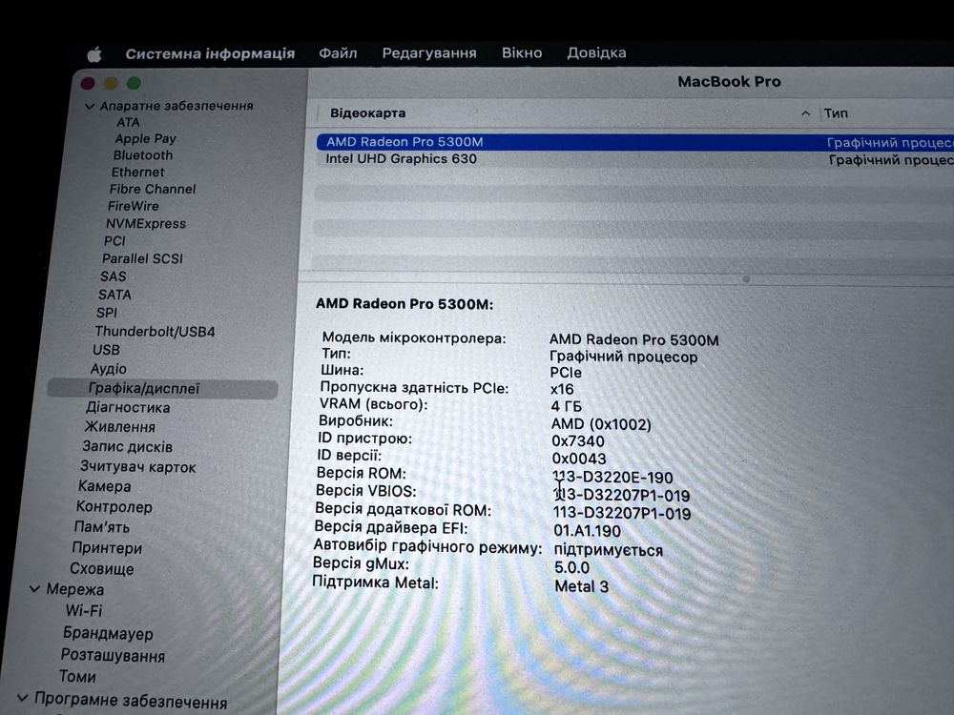Screen dimensions: 954x715
Task: Click the Metal 3 support value
Action: tap(582, 586)
